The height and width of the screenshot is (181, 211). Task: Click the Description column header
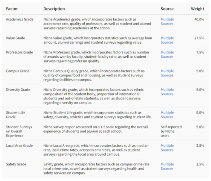pos(54,9)
